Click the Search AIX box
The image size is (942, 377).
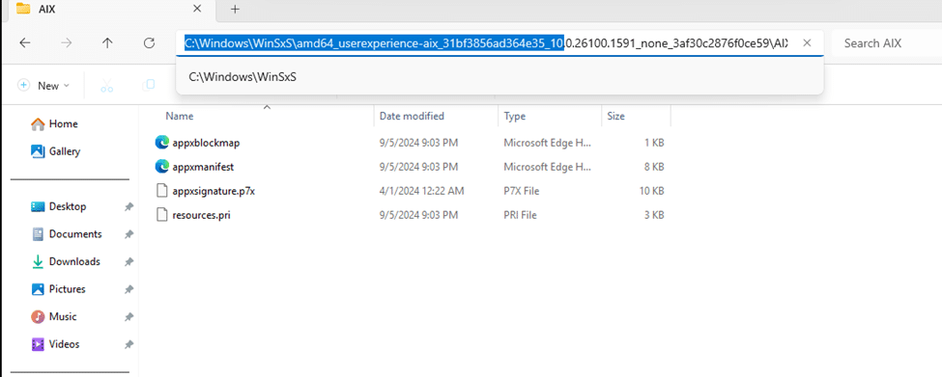click(x=887, y=43)
